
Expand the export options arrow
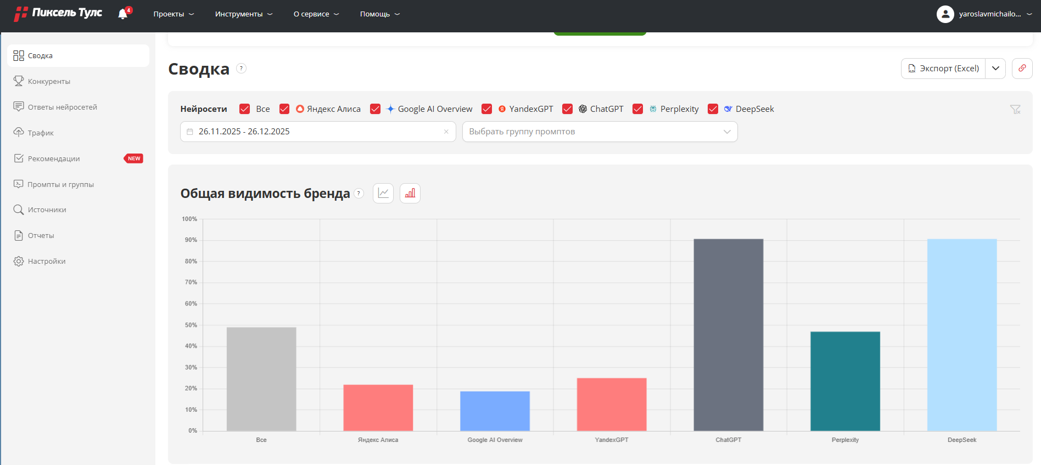point(995,69)
